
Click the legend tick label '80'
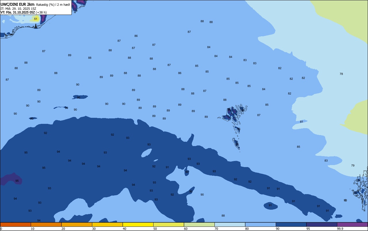point(247,229)
